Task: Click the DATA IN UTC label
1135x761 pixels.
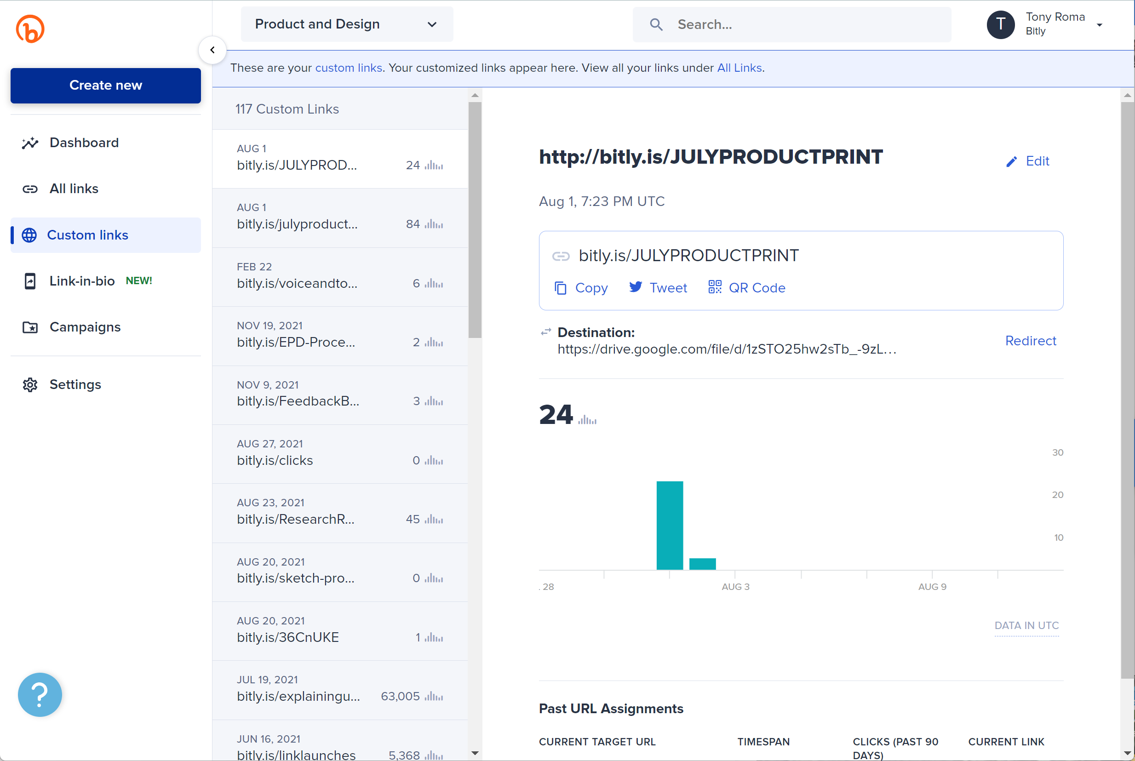Action: 1026,626
